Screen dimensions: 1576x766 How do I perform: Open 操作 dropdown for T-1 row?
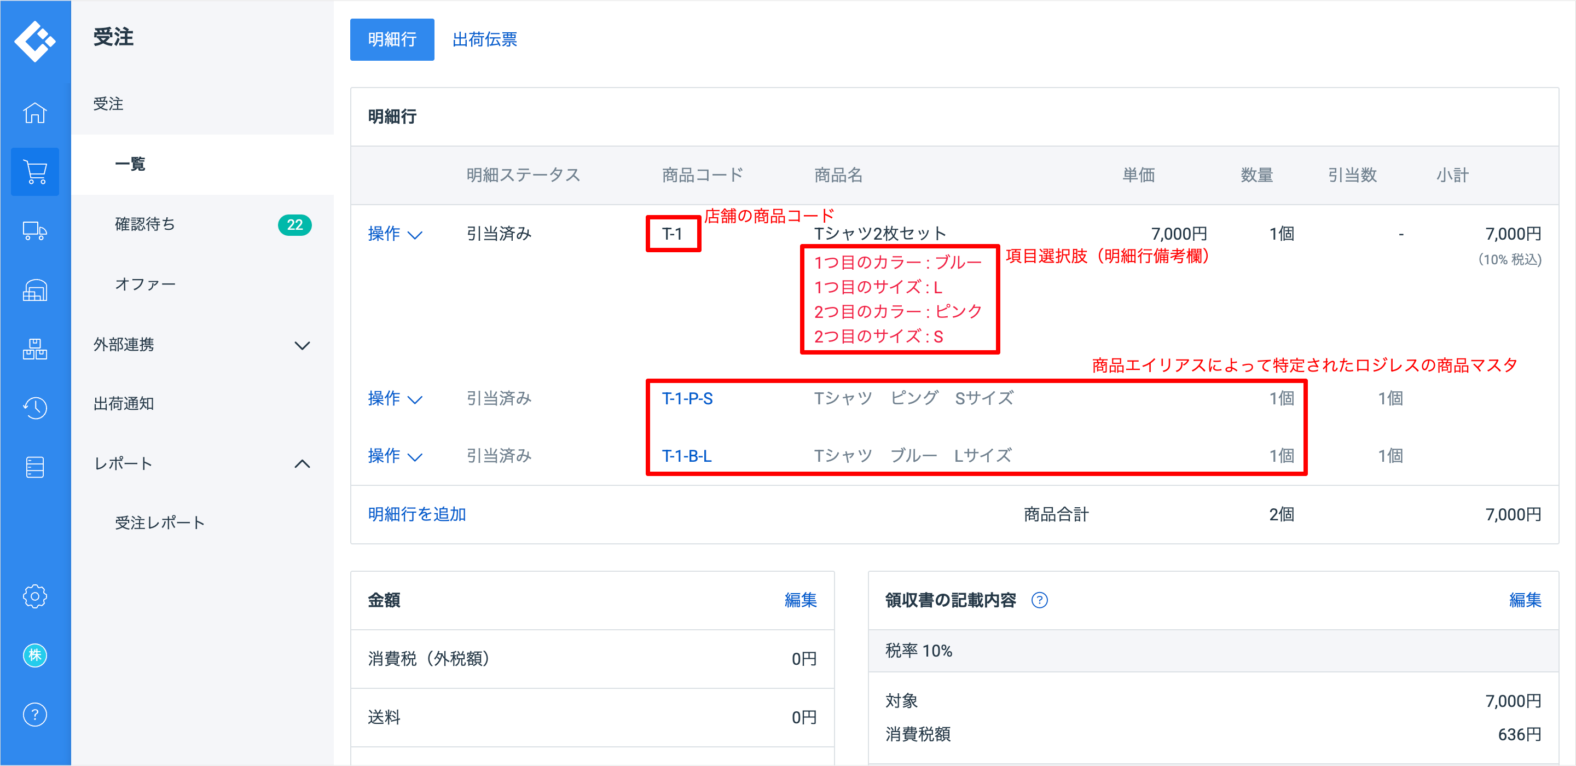pyautogui.click(x=395, y=234)
